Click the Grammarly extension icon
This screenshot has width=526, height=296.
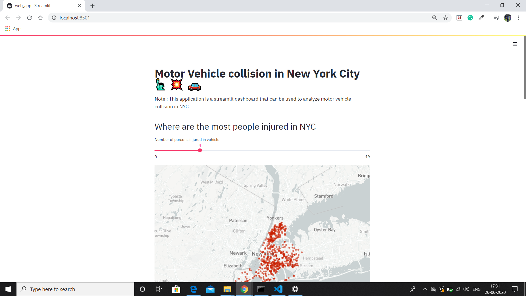(470, 18)
